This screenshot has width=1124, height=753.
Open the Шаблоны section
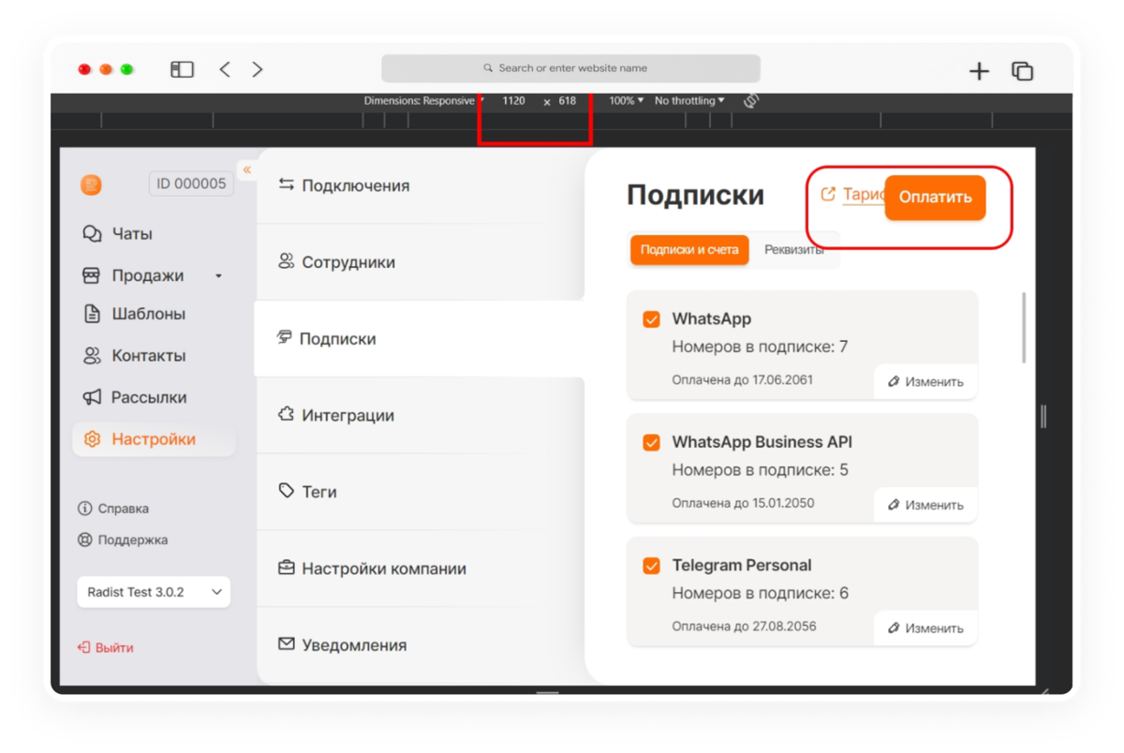[148, 314]
